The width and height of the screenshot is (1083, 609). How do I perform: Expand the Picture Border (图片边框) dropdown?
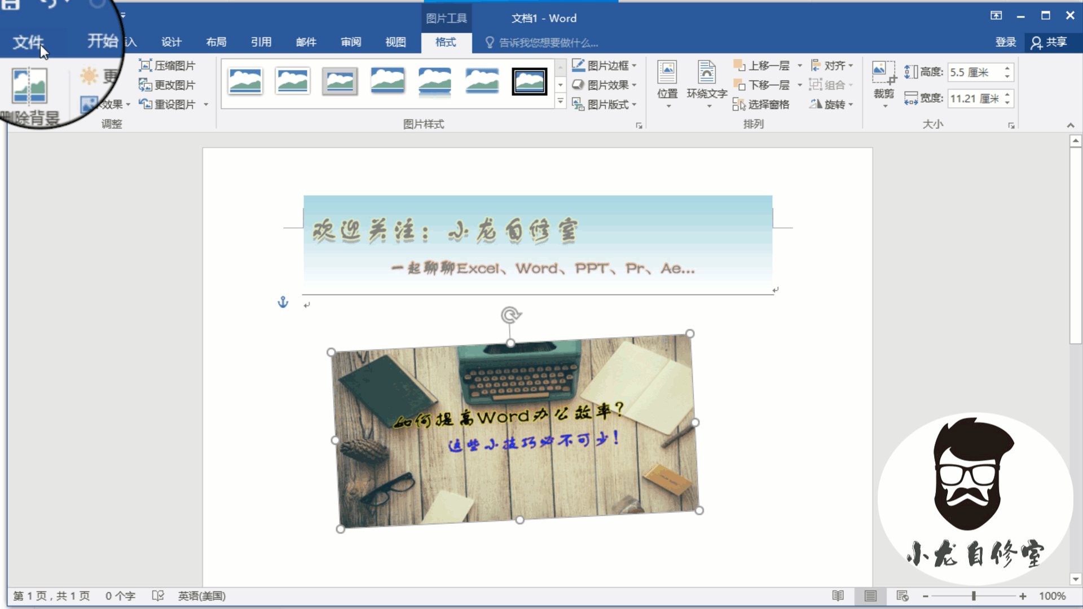635,66
